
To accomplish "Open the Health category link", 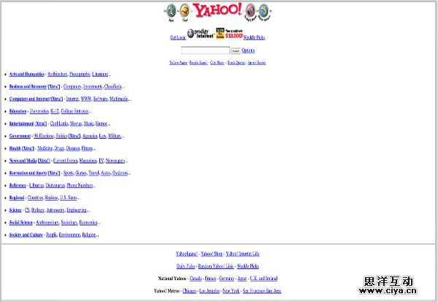I will 15,148.
